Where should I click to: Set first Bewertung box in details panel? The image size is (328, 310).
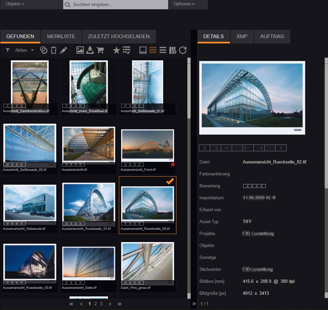click(x=245, y=186)
